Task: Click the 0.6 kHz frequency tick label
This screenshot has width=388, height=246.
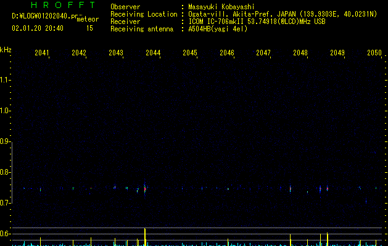Action: [x=5, y=234]
